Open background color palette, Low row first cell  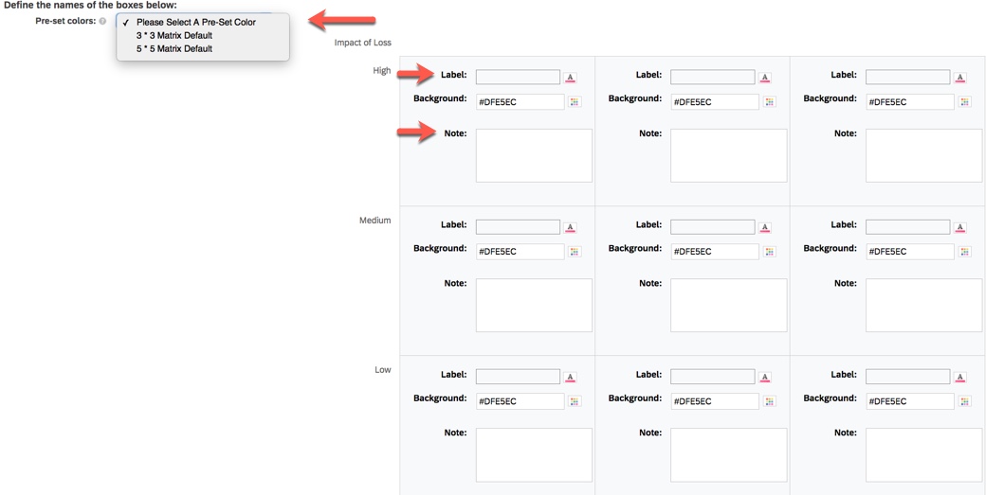pyautogui.click(x=575, y=401)
